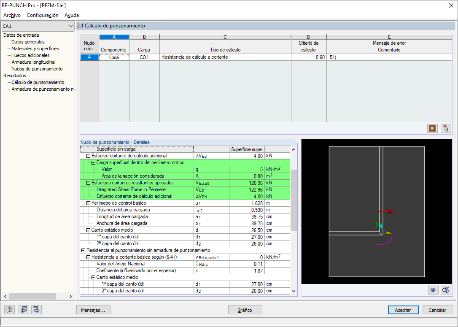Viewport: 458px width, 327px height.
Task: Click Longitud de área cargada row
Action: pos(185,216)
